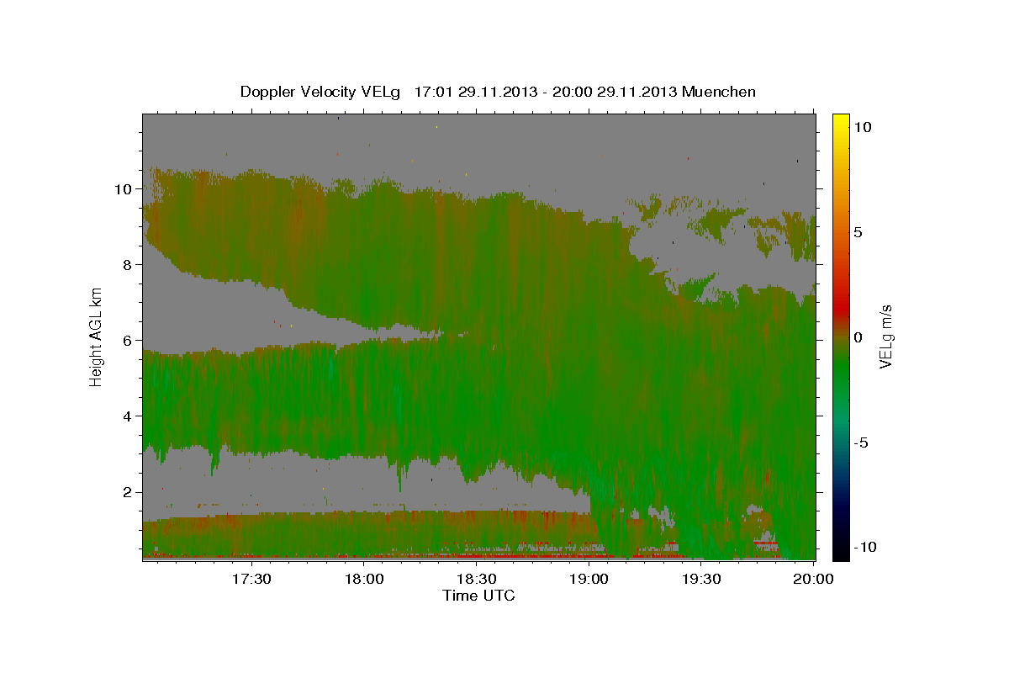The width and height of the screenshot is (1009, 673).
Task: Click the height tick label 2
Action: tap(128, 492)
